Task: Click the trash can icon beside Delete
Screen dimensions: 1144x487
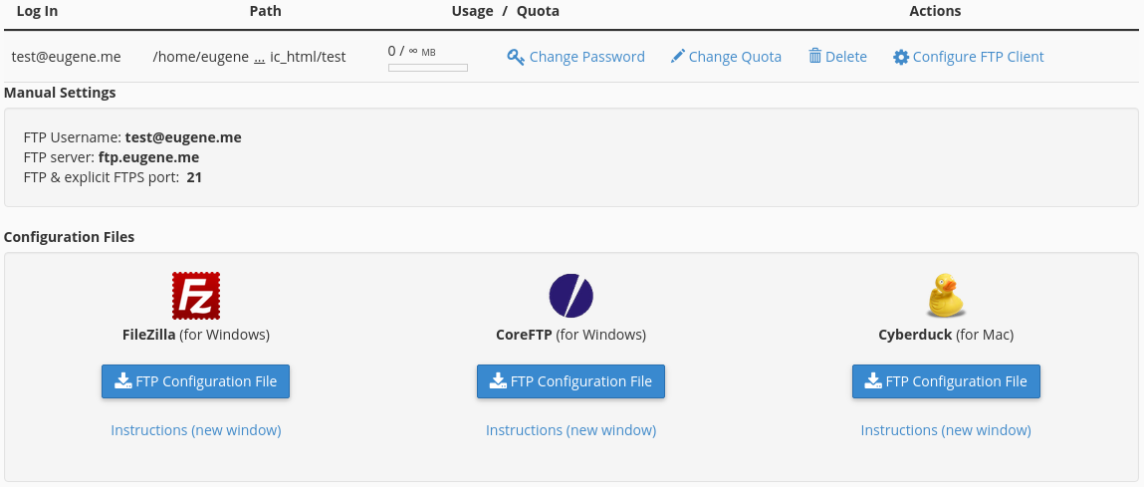Action: [x=815, y=56]
